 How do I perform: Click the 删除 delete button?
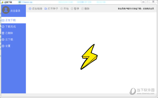[x=85, y=9]
